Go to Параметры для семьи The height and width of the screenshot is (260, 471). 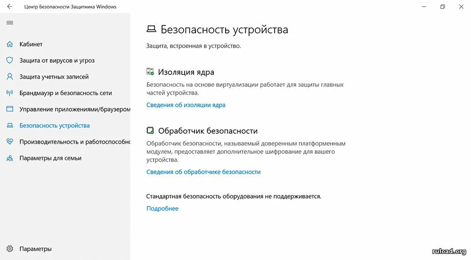(50, 158)
